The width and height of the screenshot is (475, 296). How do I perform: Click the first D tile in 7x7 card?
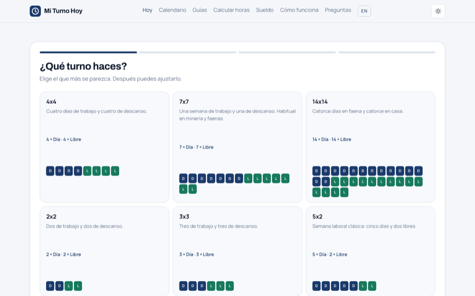183,179
